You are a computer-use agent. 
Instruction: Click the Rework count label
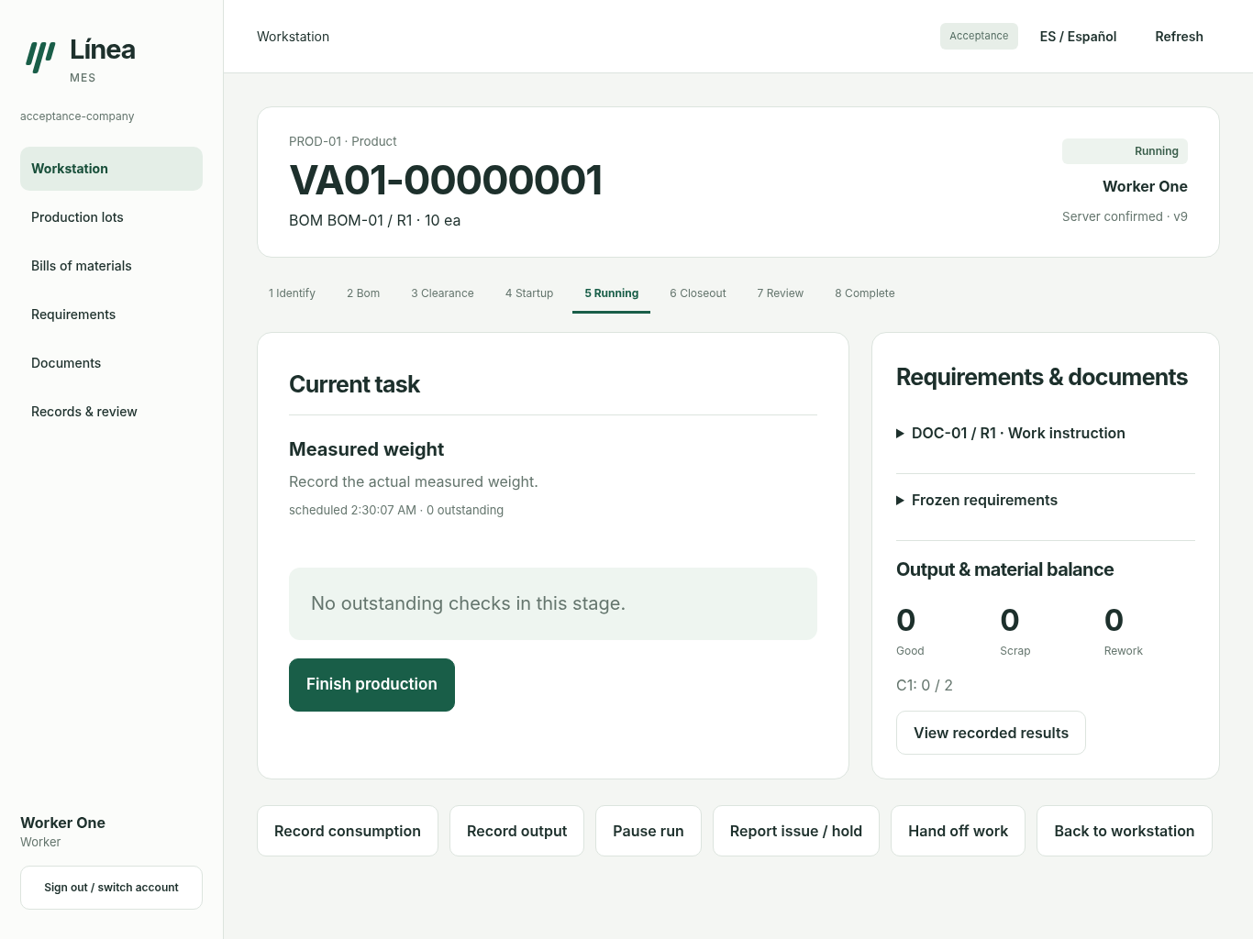point(1124,651)
